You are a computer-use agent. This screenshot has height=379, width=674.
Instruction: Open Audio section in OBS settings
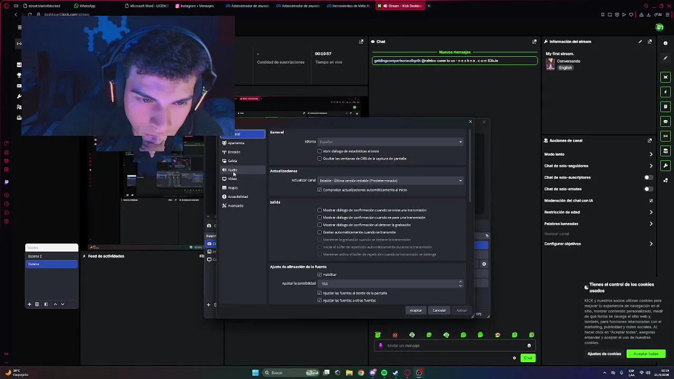point(243,170)
